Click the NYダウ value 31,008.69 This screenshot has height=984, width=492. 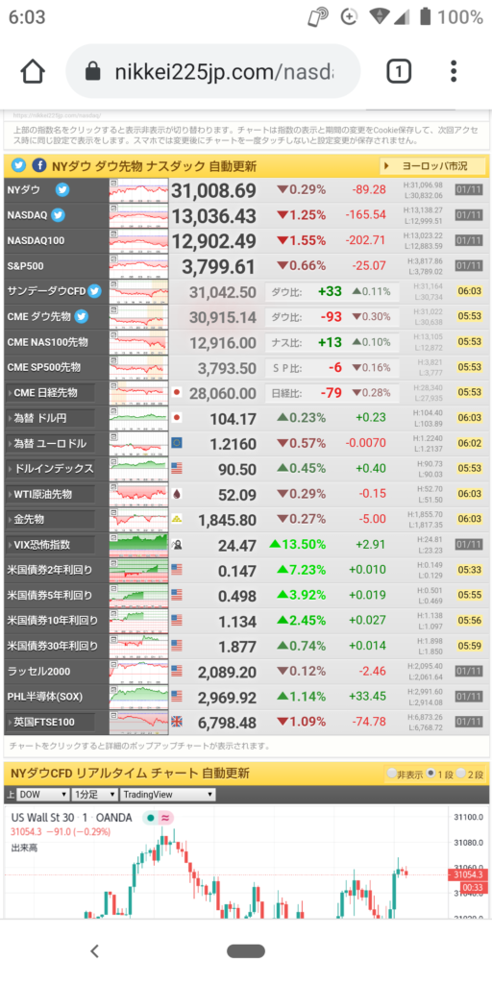point(213,191)
